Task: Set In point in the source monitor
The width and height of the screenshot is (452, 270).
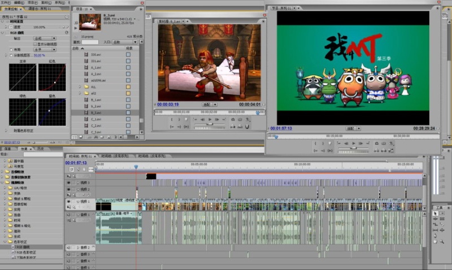Action: tap(172, 119)
